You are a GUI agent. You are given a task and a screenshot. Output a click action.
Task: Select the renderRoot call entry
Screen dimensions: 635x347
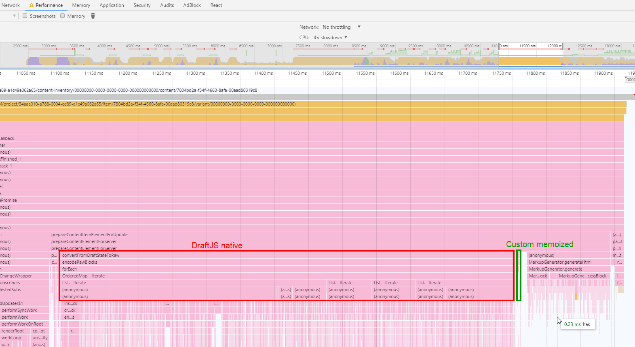15,331
